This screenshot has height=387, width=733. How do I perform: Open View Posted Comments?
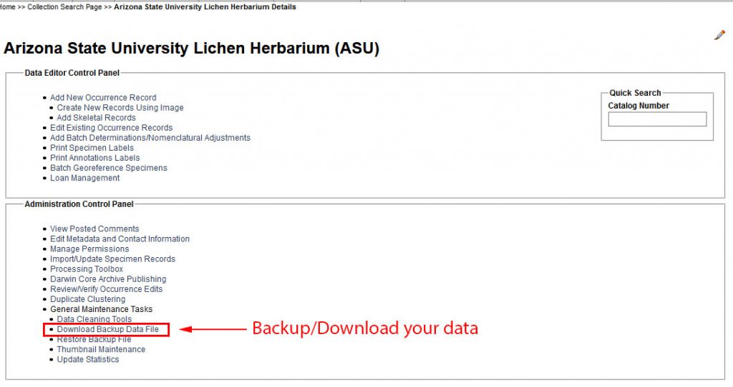94,229
